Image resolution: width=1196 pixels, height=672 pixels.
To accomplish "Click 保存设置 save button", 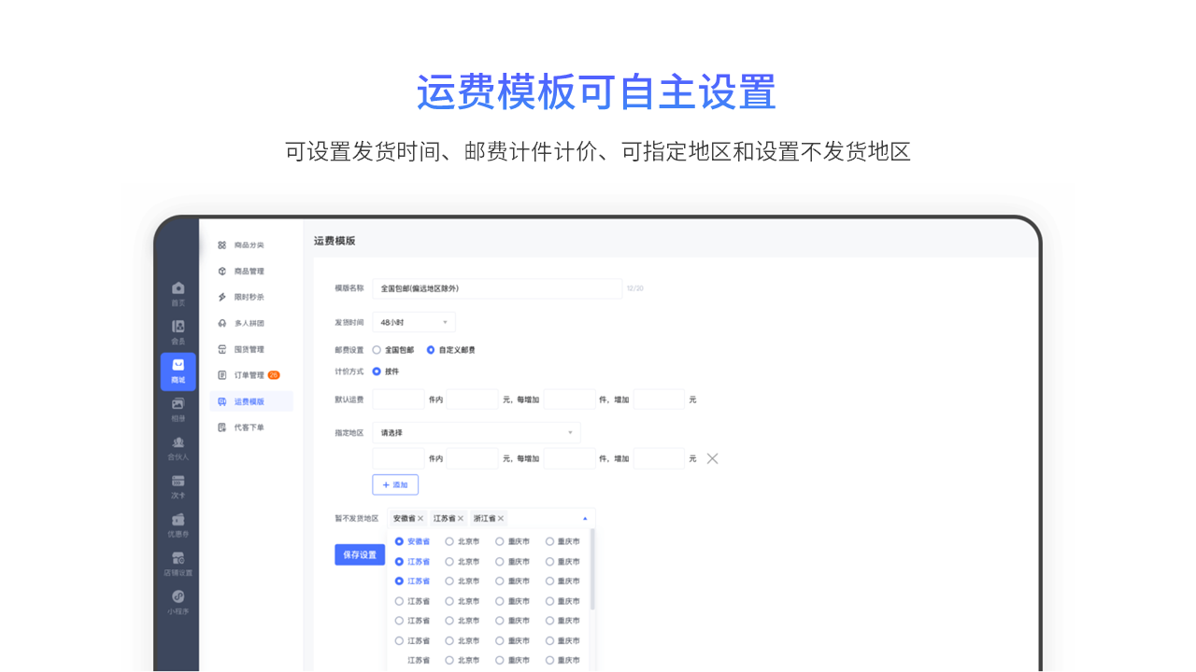I will pos(360,554).
